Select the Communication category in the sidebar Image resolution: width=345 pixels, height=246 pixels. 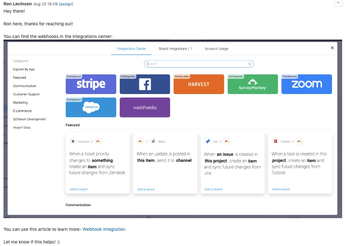[x=25, y=86]
